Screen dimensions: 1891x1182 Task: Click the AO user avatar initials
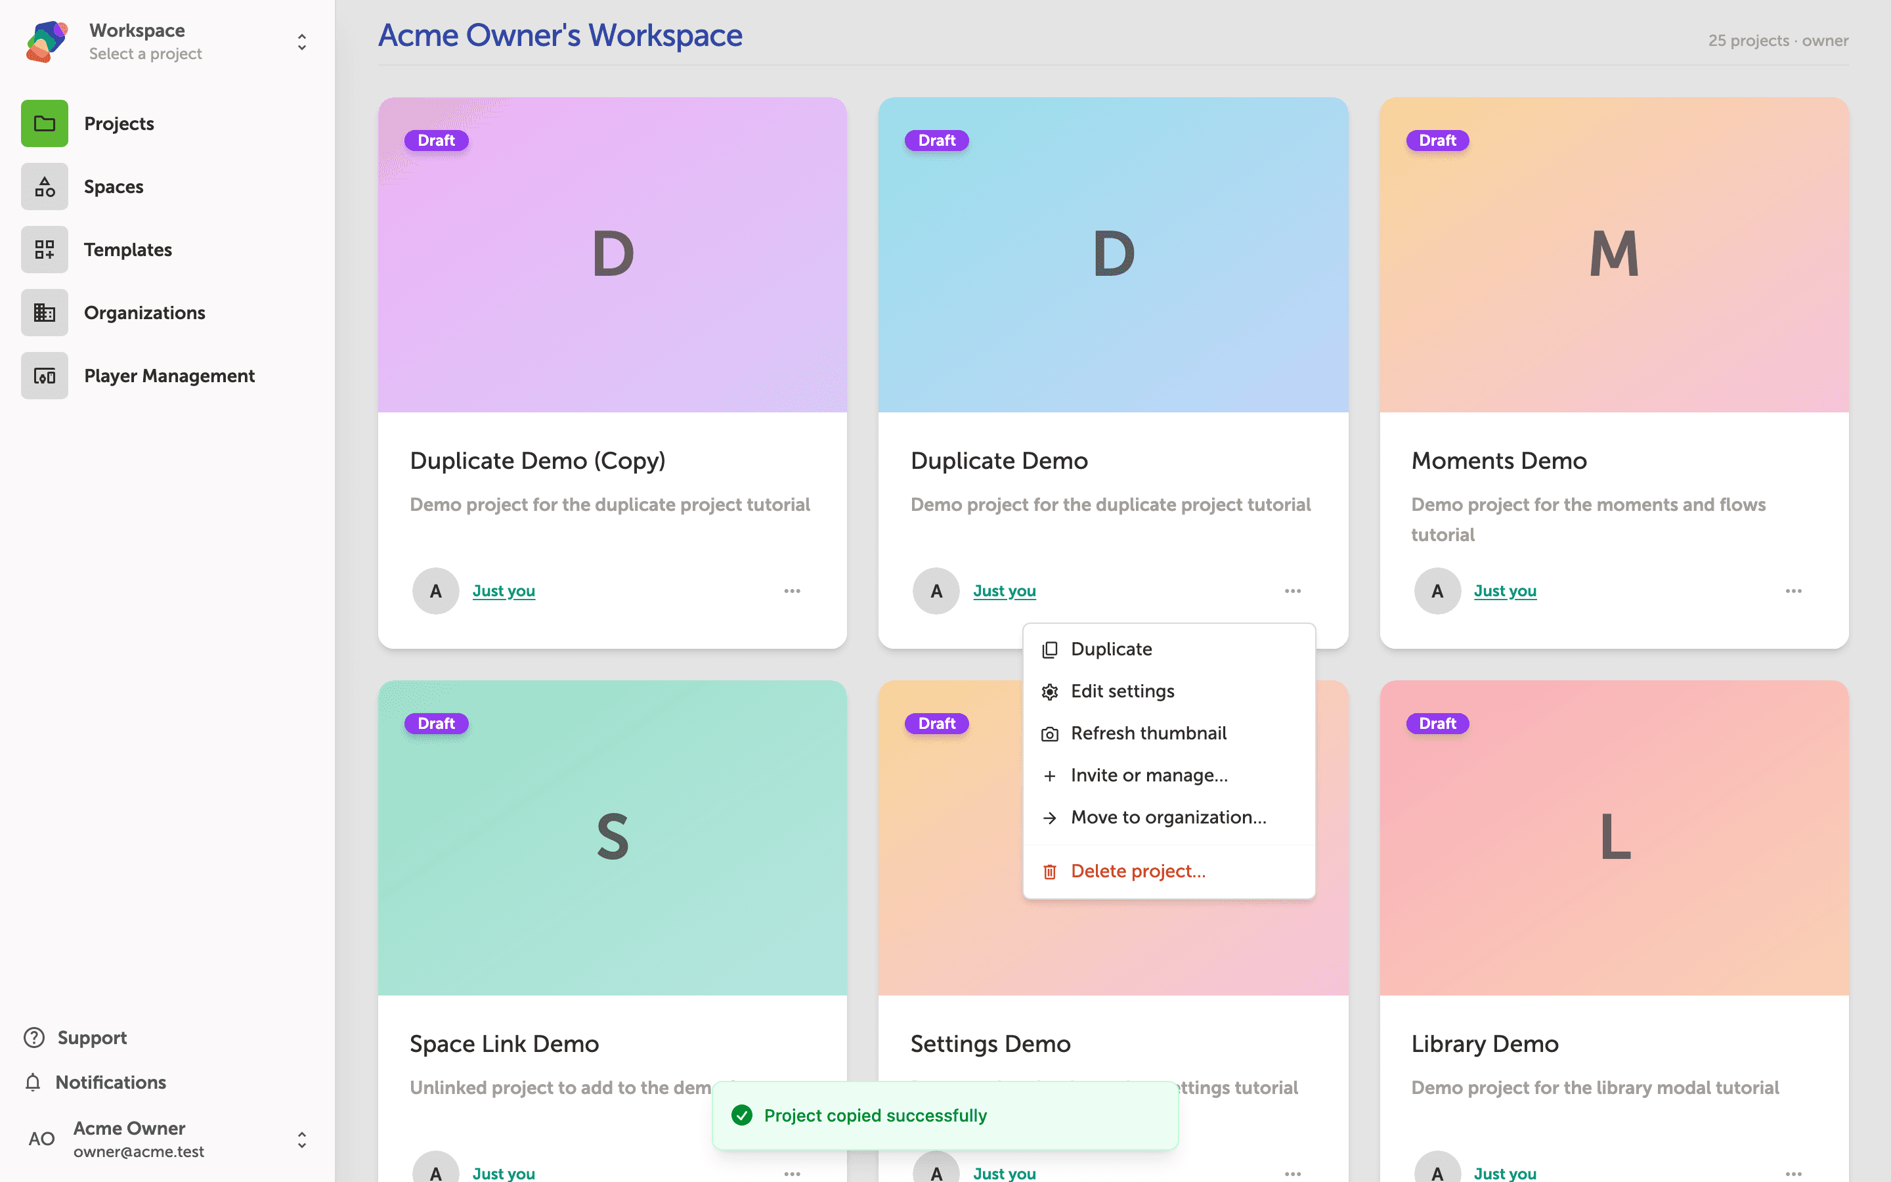tap(41, 1139)
